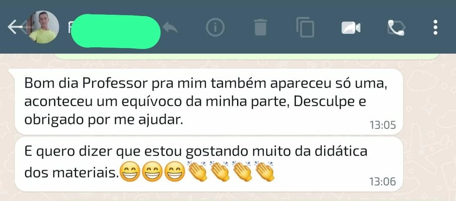Tap the green-covered contact name in header

click(x=115, y=32)
